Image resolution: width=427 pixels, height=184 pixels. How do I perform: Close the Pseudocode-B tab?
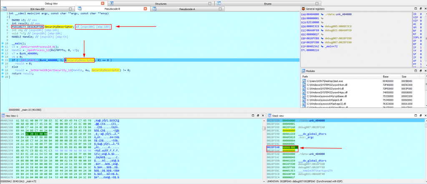(145, 9)
